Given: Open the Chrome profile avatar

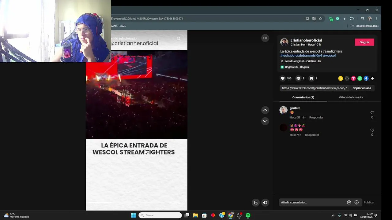Looking at the screenshot, I should point(370,19).
